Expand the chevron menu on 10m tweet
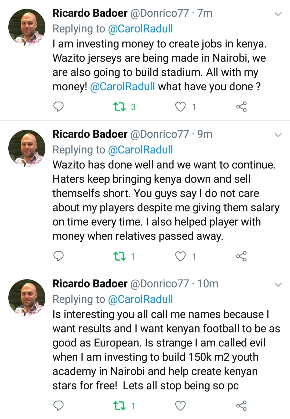This screenshot has width=290, height=419. pyautogui.click(x=278, y=285)
